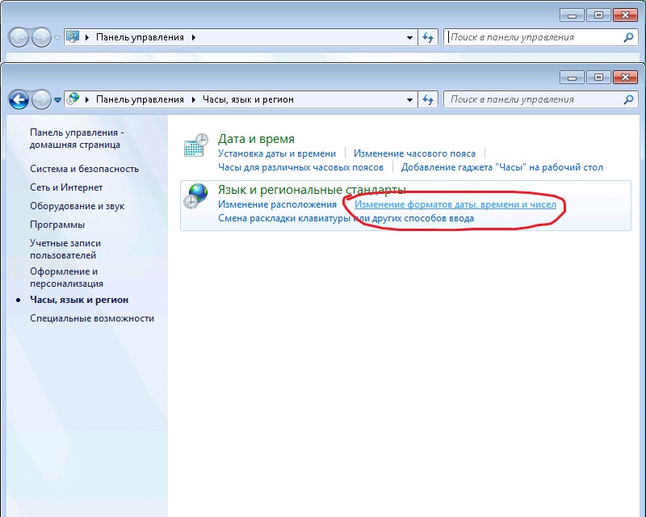Open recent pages dropdown beside front window's Forward arrow
The width and height of the screenshot is (646, 517).
(57, 100)
